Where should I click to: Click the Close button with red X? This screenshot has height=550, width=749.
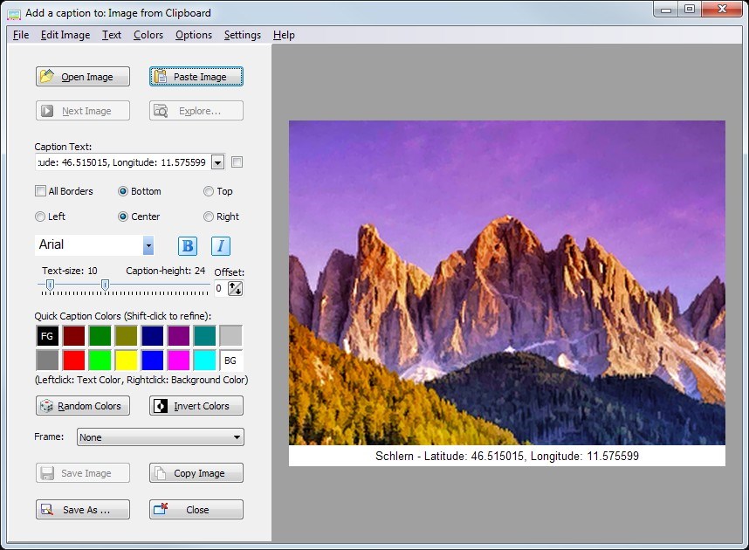coord(196,510)
